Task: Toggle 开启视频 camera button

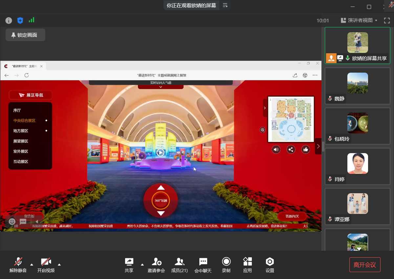Action: tap(46, 265)
